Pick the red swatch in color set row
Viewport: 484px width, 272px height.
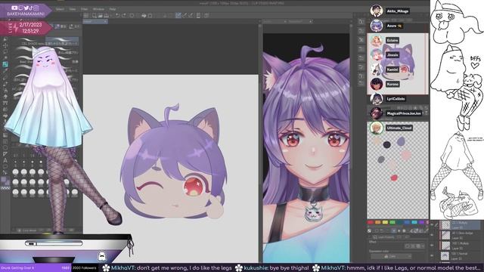pyautogui.click(x=370, y=222)
